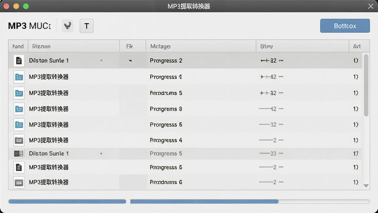Click the Frrodauns 6 cell
Image resolution: width=378 pixels, height=213 pixels.
[x=166, y=182]
